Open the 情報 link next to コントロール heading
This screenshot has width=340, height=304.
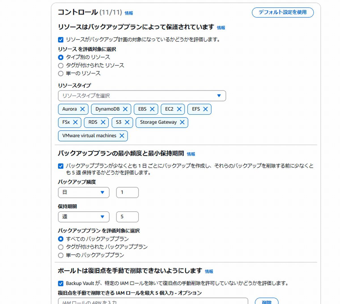click(129, 13)
